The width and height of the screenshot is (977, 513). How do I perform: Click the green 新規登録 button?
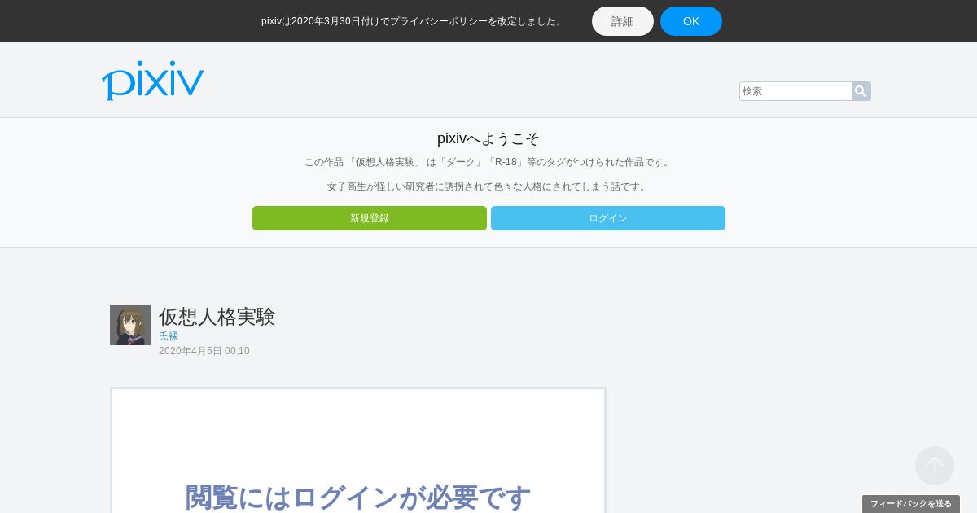pos(370,218)
